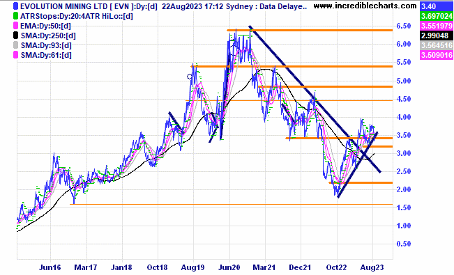The width and height of the screenshot is (454, 275).
Task: Click the 2.50 price axis label
Action: click(404, 171)
